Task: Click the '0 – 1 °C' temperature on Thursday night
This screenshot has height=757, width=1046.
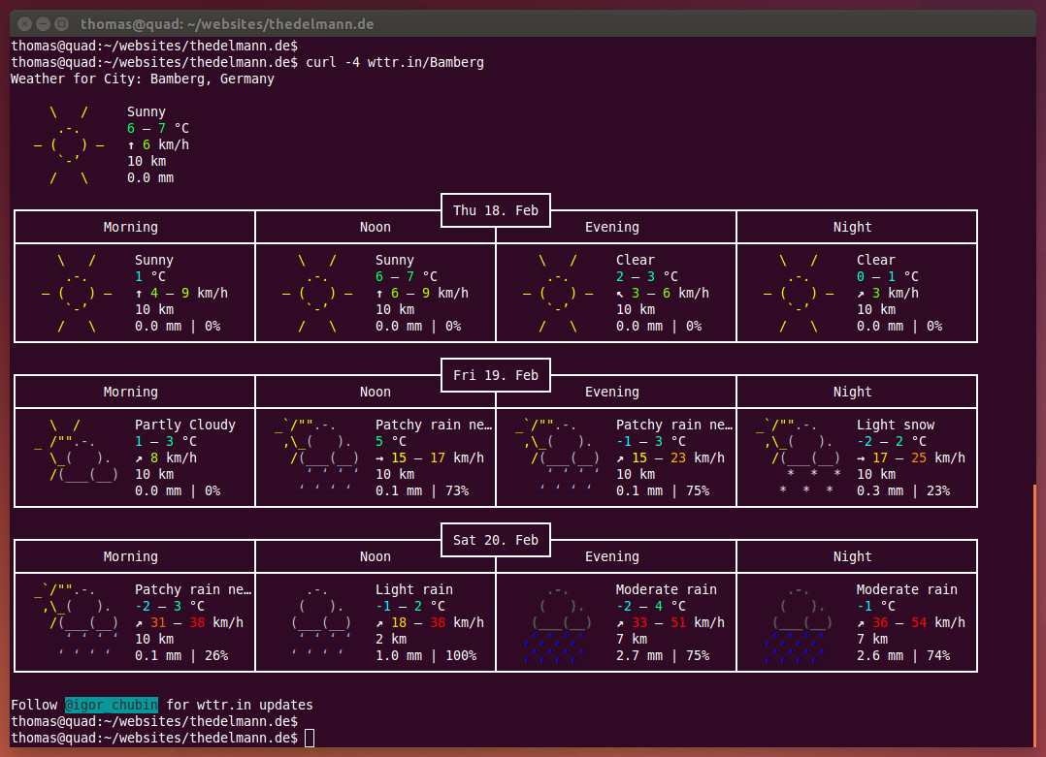Action: pos(888,276)
